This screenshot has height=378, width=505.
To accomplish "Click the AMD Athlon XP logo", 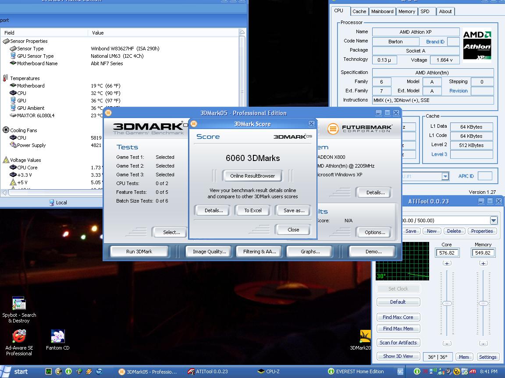I will pyautogui.click(x=477, y=45).
